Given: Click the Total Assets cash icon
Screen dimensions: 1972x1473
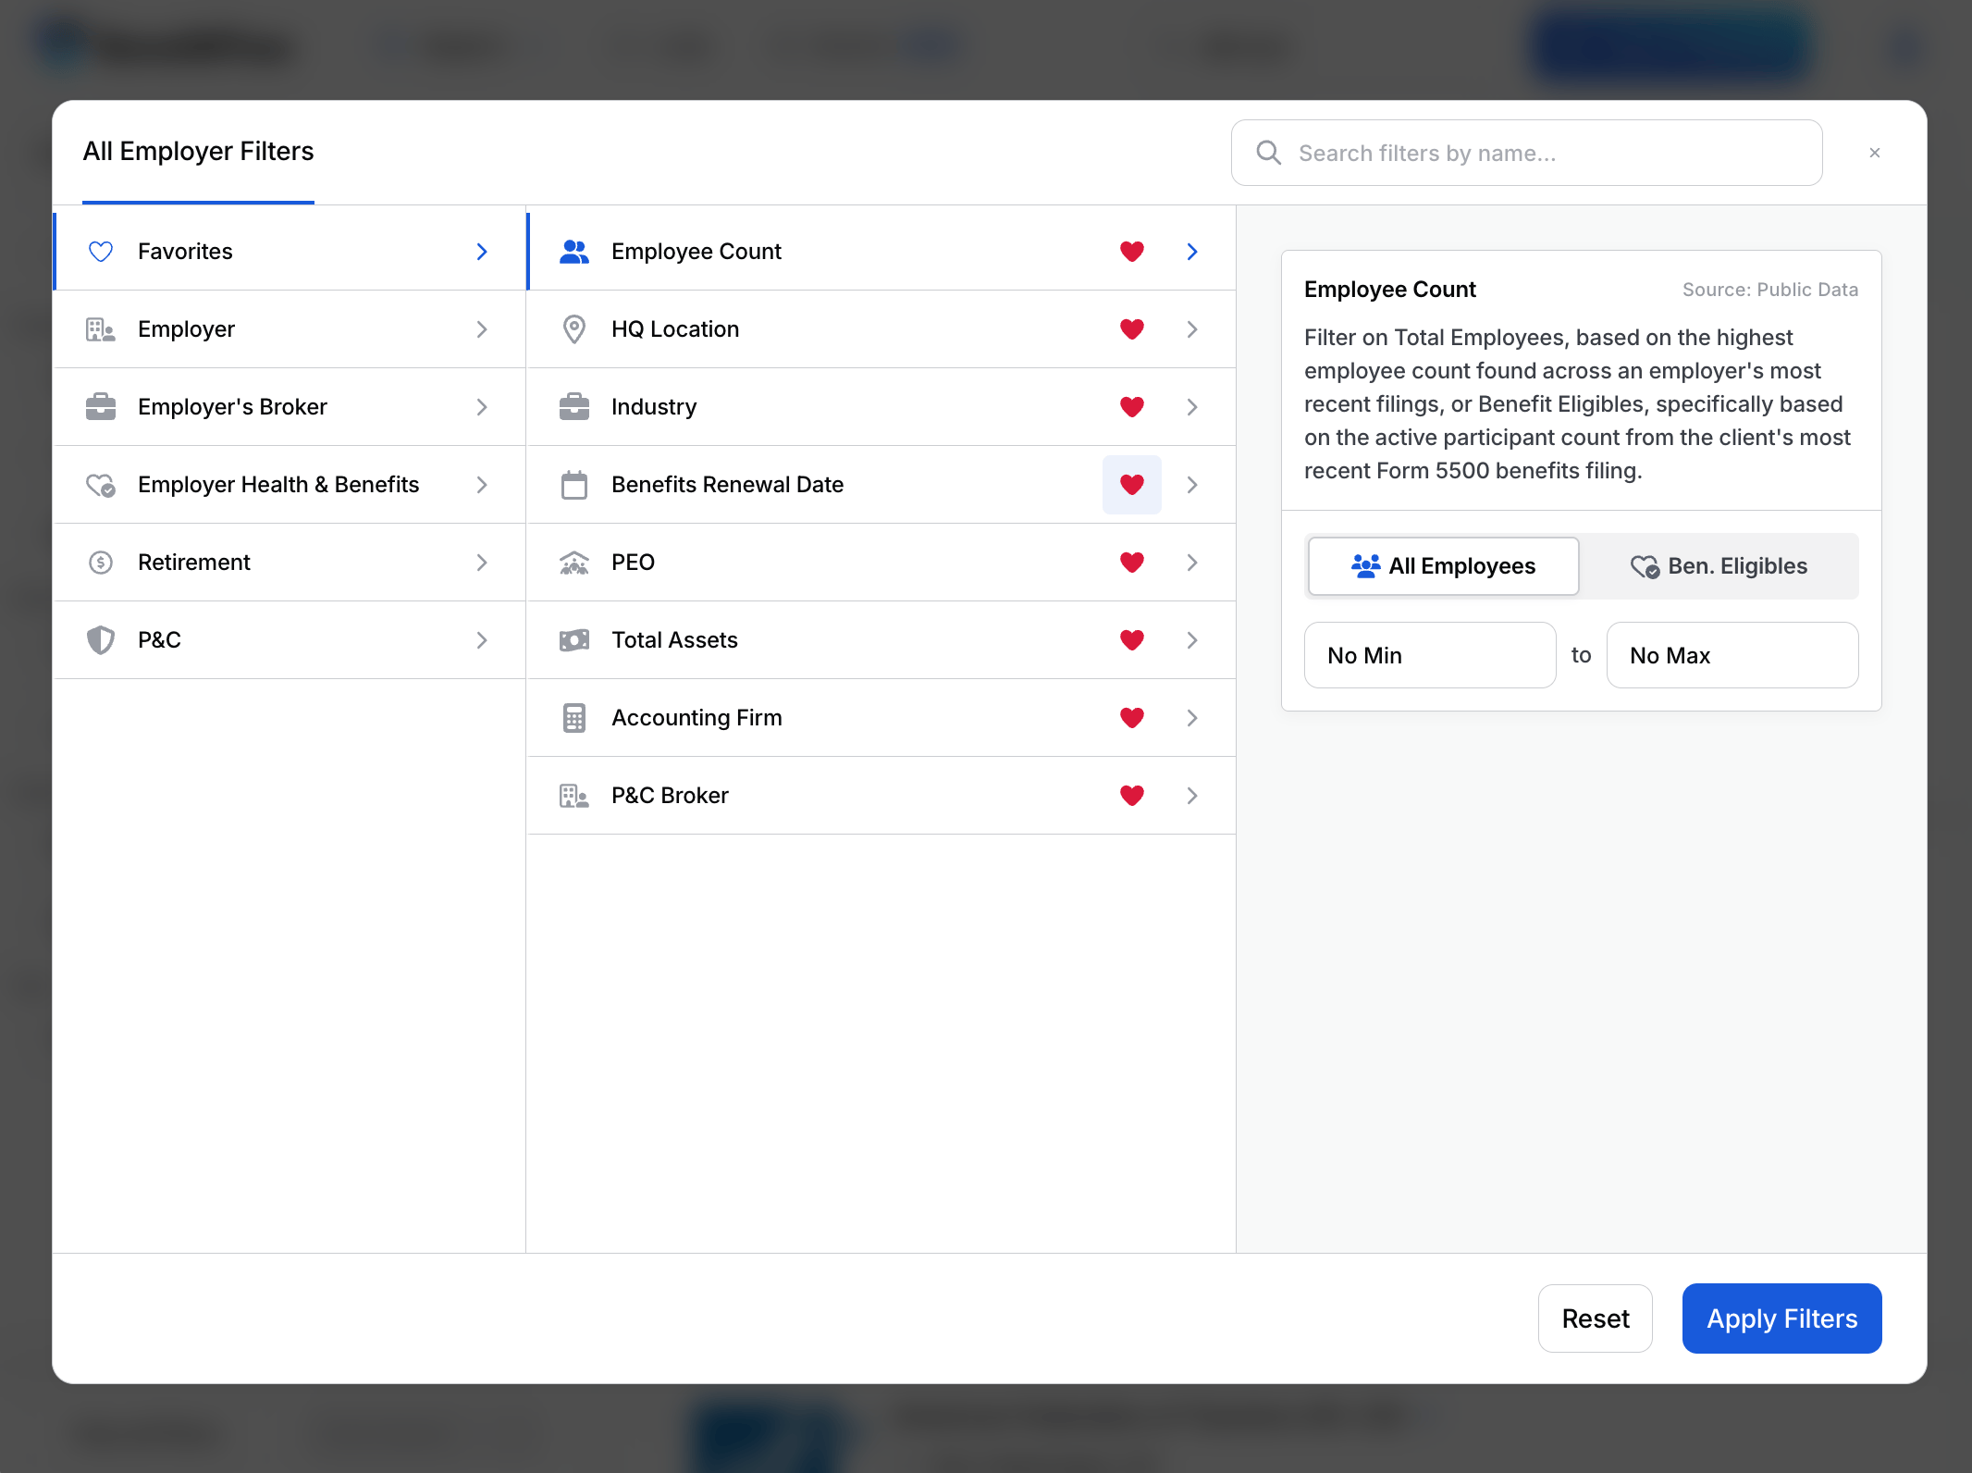Looking at the screenshot, I should 574,640.
